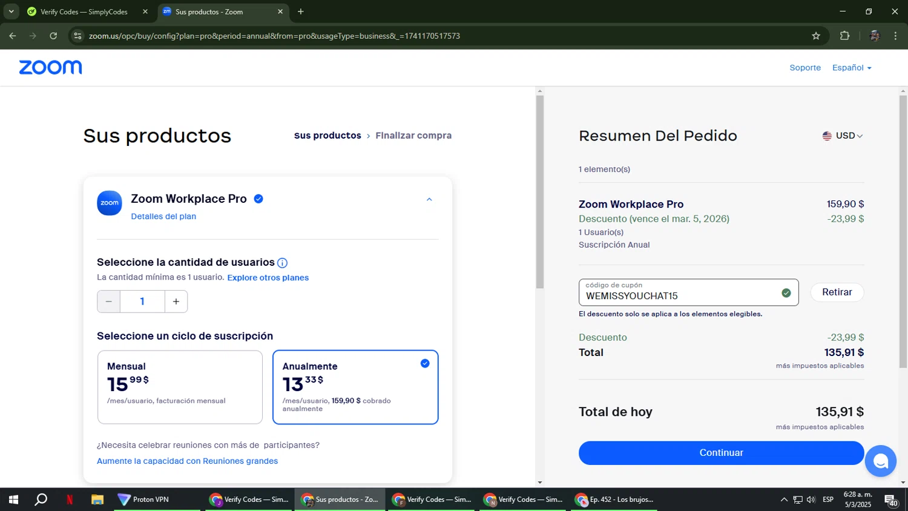Image resolution: width=908 pixels, height=511 pixels.
Task: Open Proton VPN from the taskbar
Action: coord(143,499)
